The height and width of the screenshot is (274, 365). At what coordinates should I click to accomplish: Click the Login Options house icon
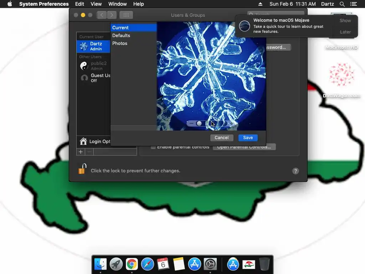click(83, 141)
